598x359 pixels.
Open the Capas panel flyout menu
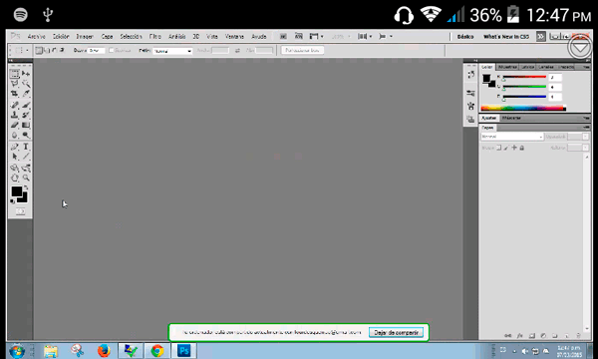587,128
